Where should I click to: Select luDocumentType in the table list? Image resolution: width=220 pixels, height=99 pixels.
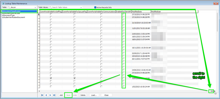tap(8, 15)
